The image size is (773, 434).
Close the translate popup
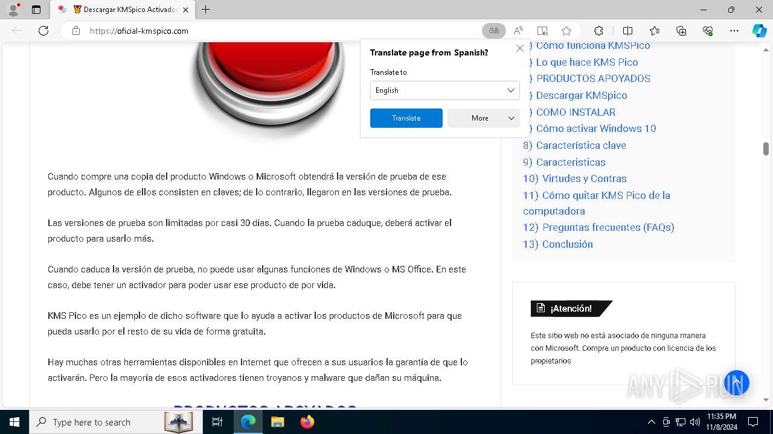click(x=520, y=48)
